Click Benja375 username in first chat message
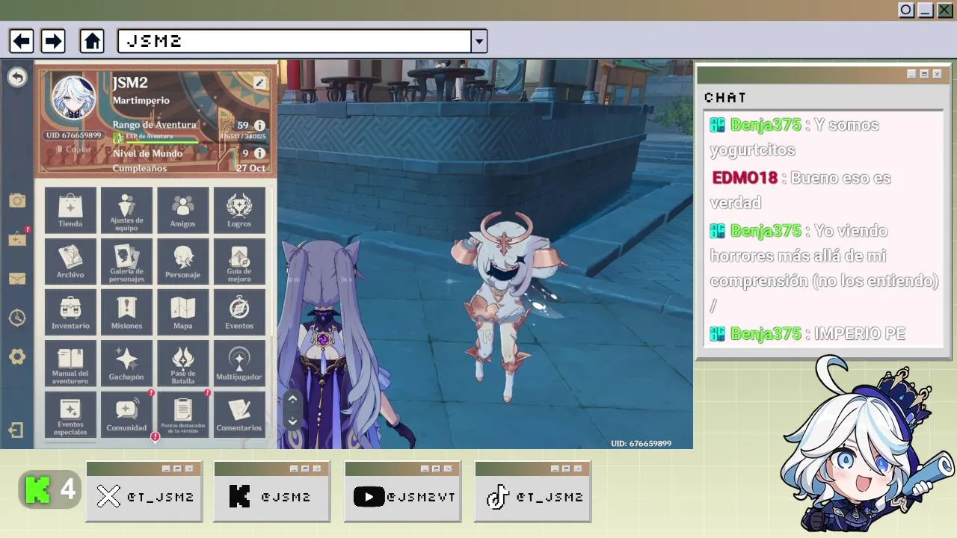The height and width of the screenshot is (538, 957). (x=766, y=125)
